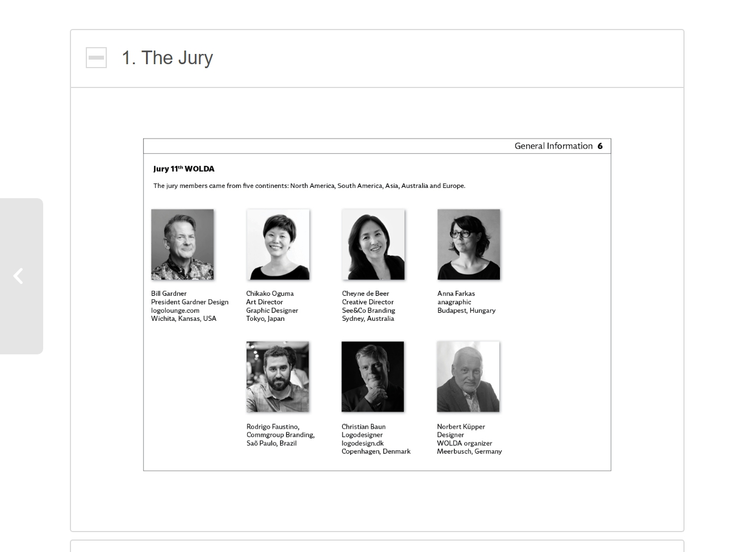The image size is (755, 552).
Task: Click the 'Jury 11th WOLDA' title
Action: pos(183,169)
